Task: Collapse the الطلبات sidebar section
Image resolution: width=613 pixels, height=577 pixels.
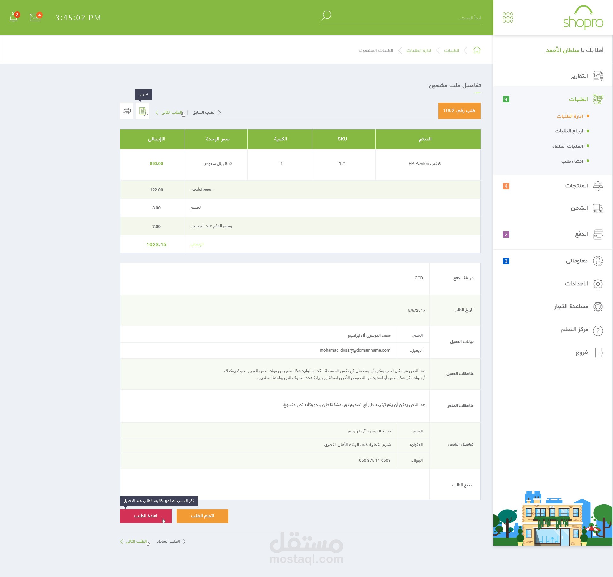Action: click(578, 99)
